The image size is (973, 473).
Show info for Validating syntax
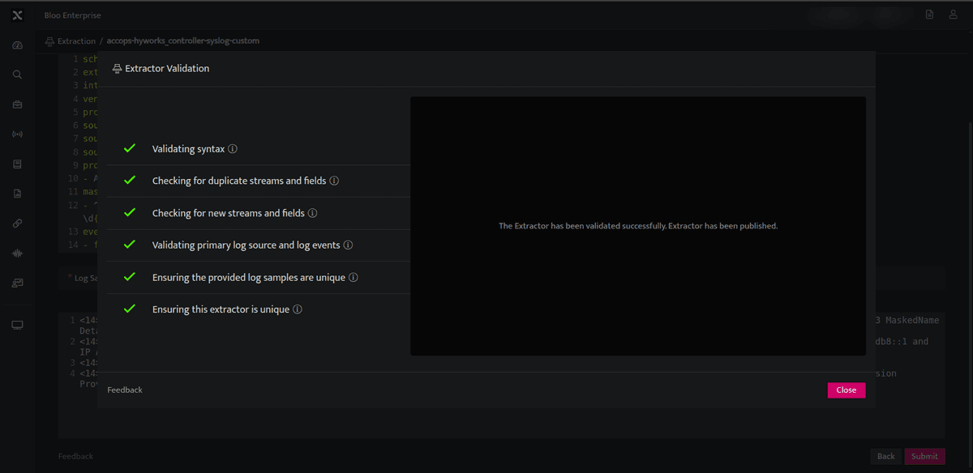233,149
